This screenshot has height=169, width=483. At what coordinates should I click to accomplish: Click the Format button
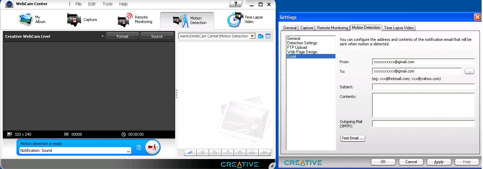122,36
